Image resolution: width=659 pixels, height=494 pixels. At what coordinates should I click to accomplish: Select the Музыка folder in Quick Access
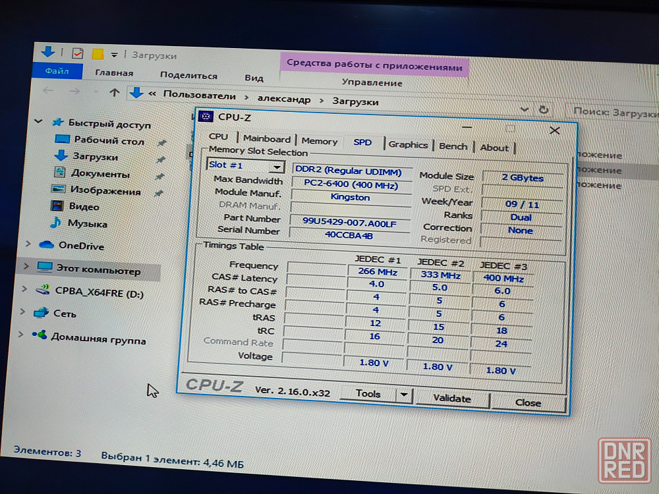87,223
